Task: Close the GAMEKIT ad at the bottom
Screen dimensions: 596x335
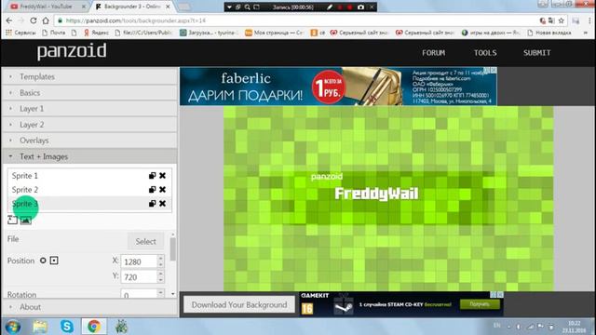Action: point(500,295)
